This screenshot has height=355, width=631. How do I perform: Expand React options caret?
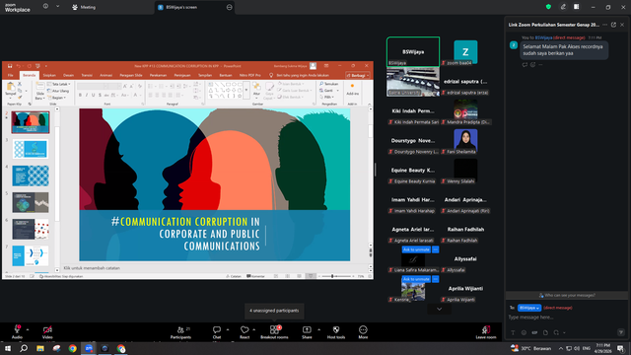click(254, 329)
